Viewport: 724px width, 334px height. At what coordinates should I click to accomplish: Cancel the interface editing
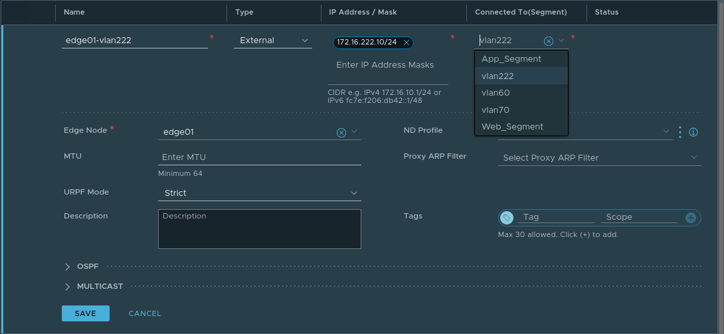[145, 313]
